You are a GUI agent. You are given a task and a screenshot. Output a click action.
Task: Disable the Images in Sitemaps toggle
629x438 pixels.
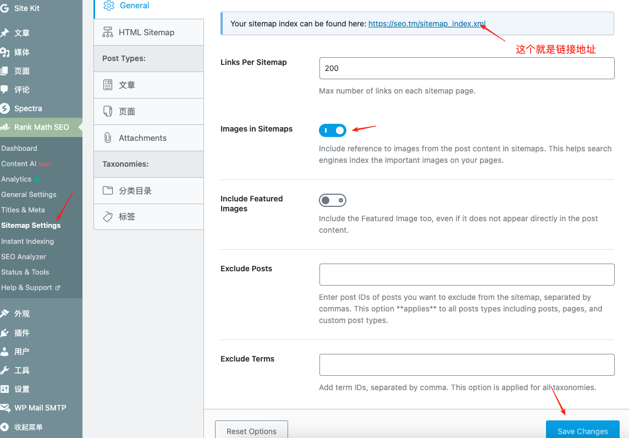click(x=333, y=130)
